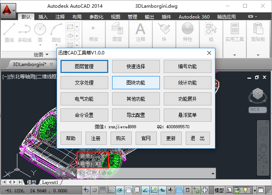Viewport: 272px width, 195px height.
Task: Switch to the Autodesk 360 ribbon tab
Action: coord(194,17)
